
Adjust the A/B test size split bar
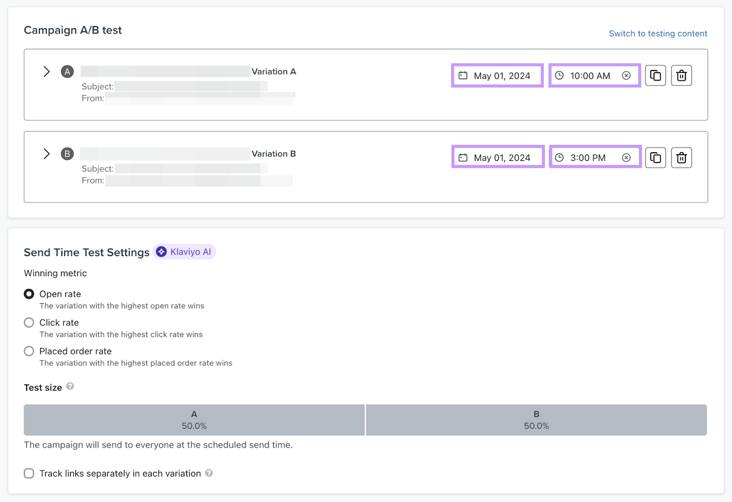coord(365,420)
